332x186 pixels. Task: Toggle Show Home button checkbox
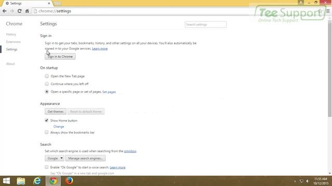47,120
